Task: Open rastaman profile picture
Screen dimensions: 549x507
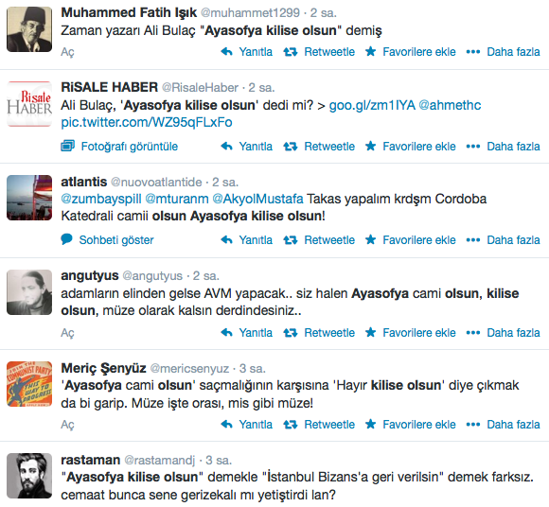Action: point(29,476)
